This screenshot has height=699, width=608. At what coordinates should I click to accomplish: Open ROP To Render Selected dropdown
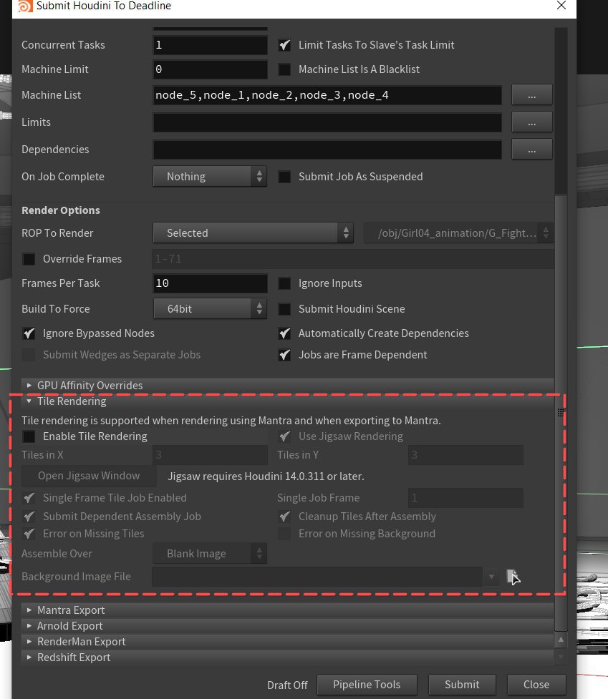click(x=253, y=233)
